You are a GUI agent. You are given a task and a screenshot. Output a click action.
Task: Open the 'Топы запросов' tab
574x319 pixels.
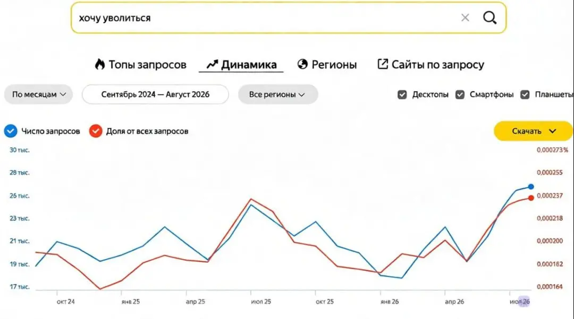point(140,65)
